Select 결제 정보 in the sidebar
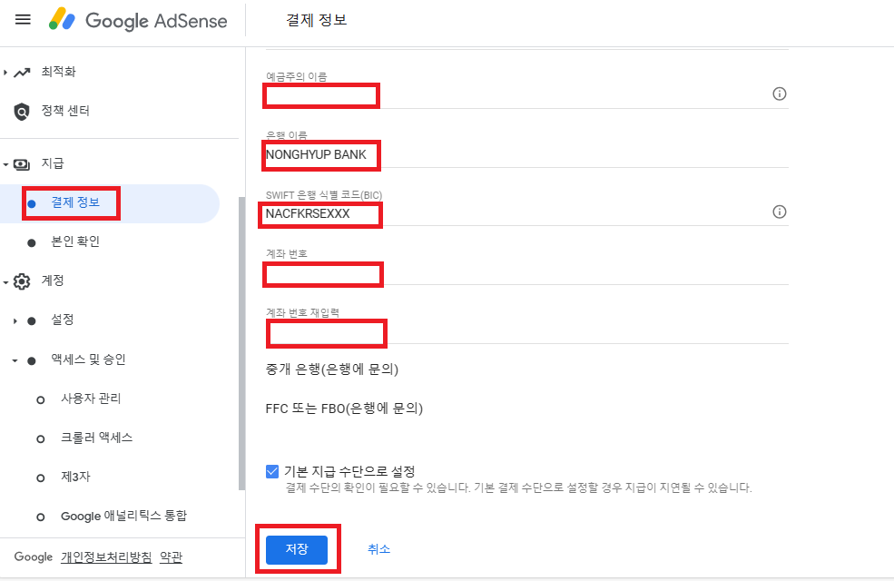 [x=77, y=202]
